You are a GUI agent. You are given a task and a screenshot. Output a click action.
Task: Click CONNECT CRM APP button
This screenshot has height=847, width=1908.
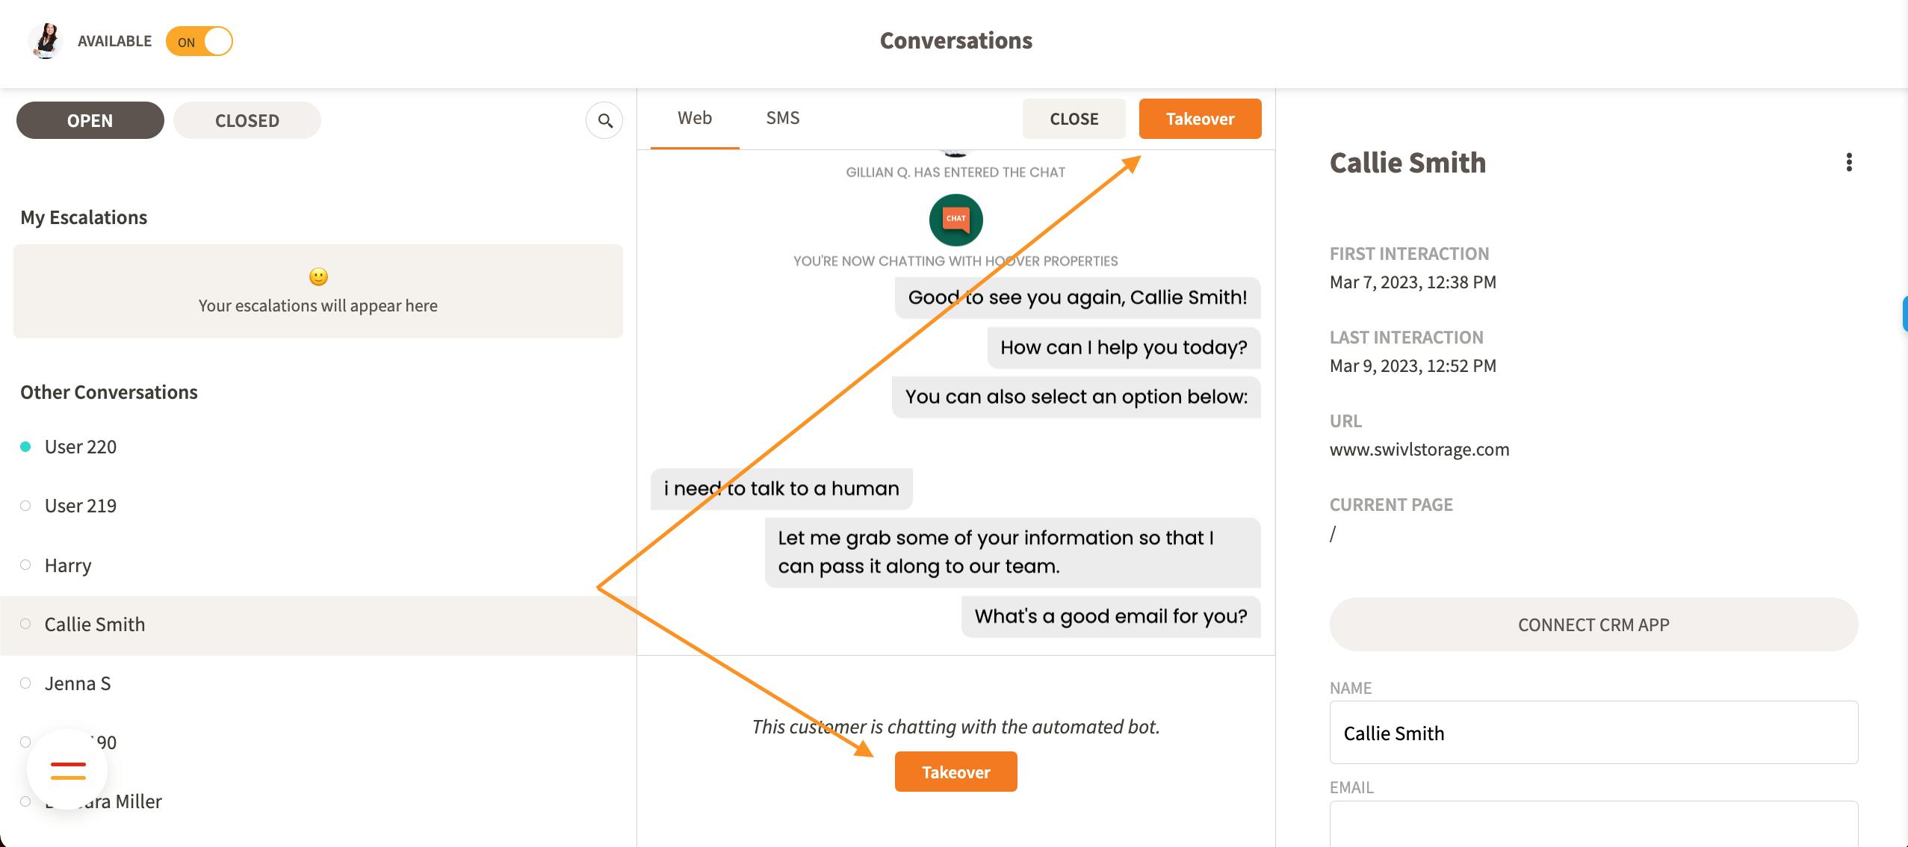(1593, 624)
